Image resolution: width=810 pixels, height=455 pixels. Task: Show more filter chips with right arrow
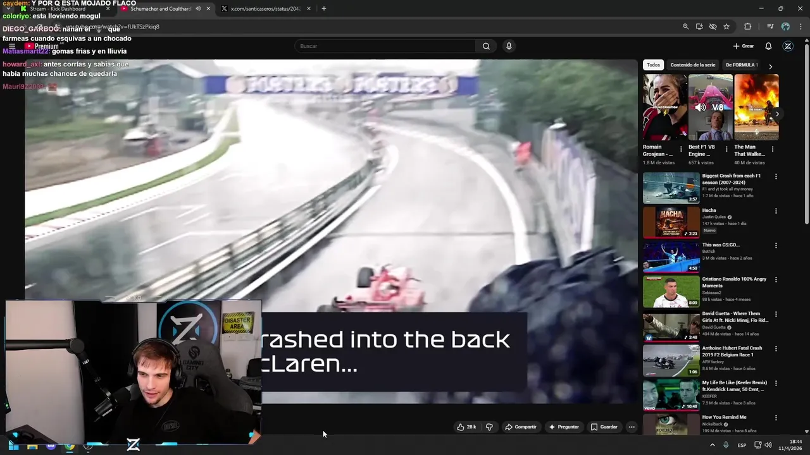[770, 66]
